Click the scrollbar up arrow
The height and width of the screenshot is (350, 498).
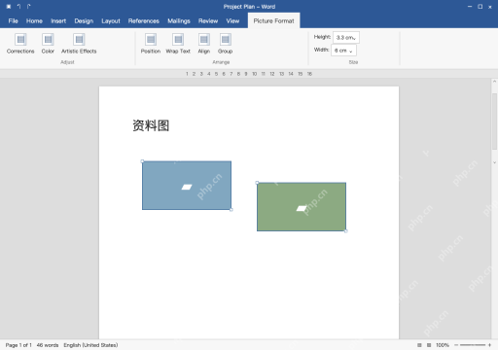pyautogui.click(x=494, y=82)
